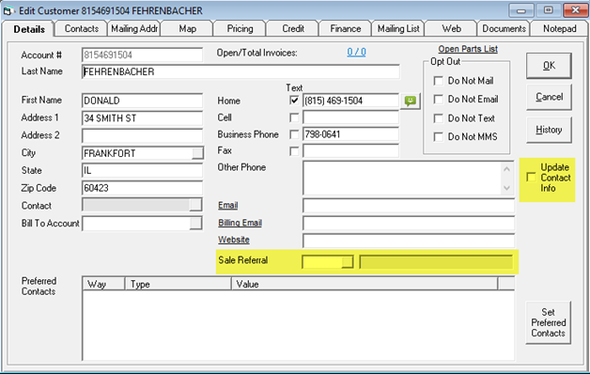
Task: Open the Notepad tab
Action: (x=559, y=29)
